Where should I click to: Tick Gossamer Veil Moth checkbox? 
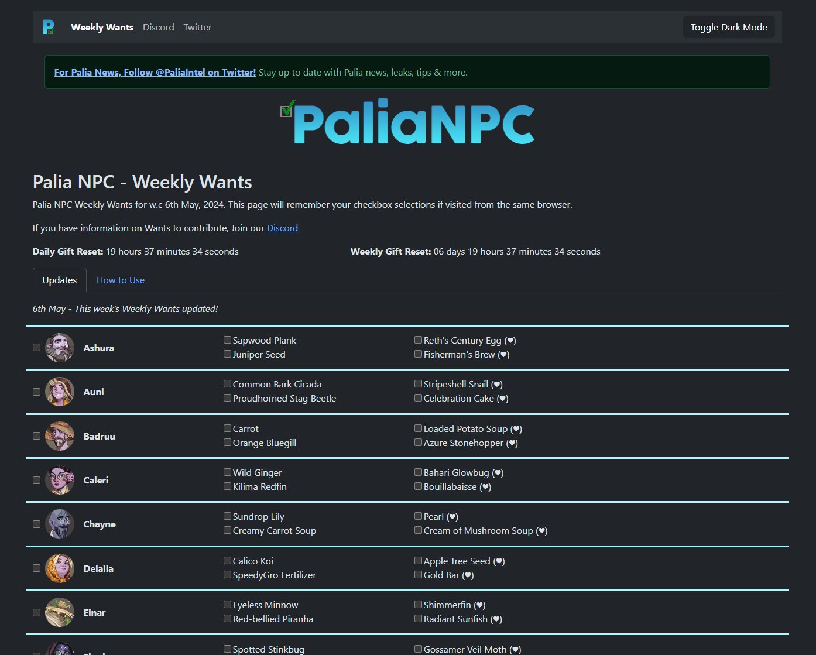(x=418, y=649)
